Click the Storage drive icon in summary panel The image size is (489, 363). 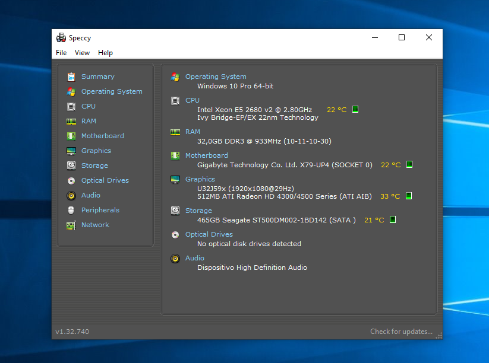coord(175,211)
